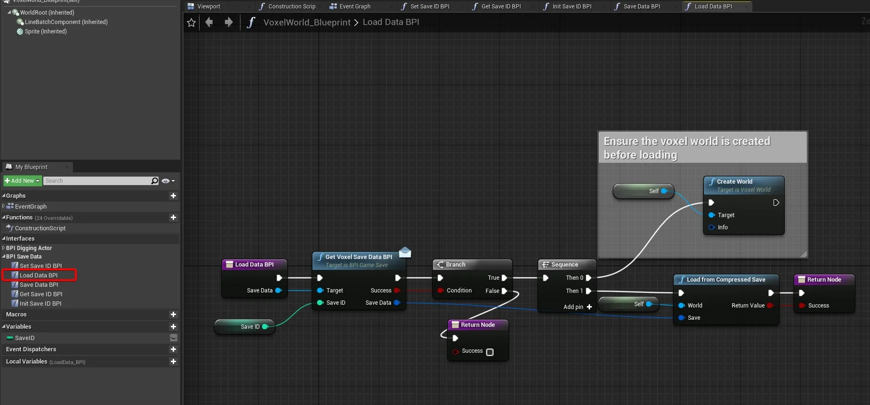
Task: Open the Add New dropdown button
Action: coord(22,181)
